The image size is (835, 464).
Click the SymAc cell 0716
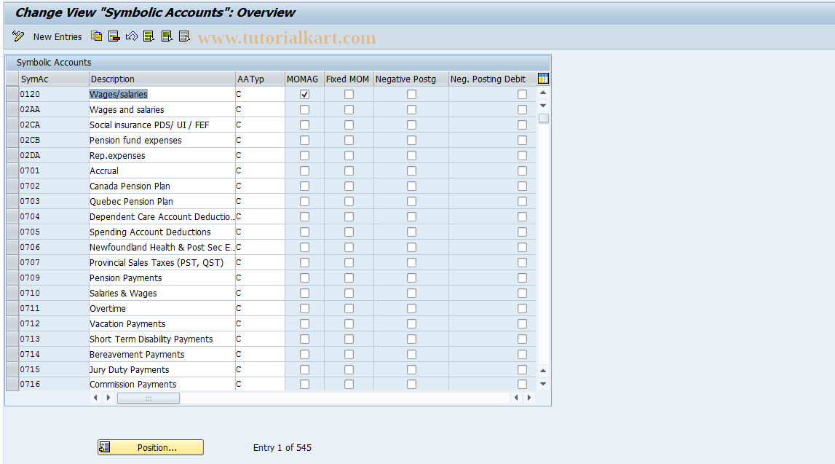(x=54, y=384)
